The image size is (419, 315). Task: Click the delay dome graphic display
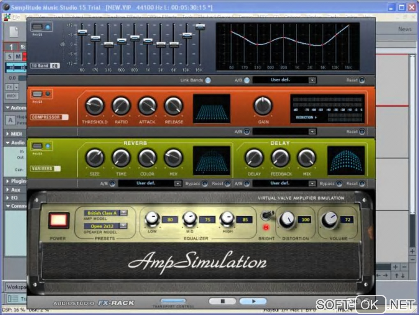[x=346, y=160]
